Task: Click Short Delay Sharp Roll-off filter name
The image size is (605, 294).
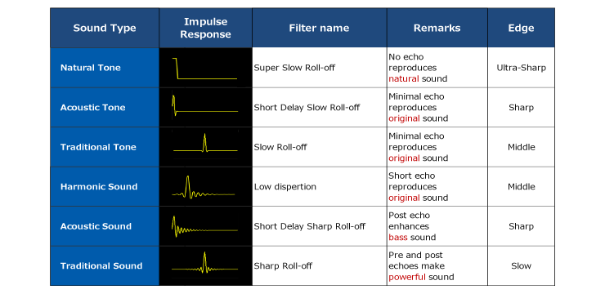Action: coord(309,226)
